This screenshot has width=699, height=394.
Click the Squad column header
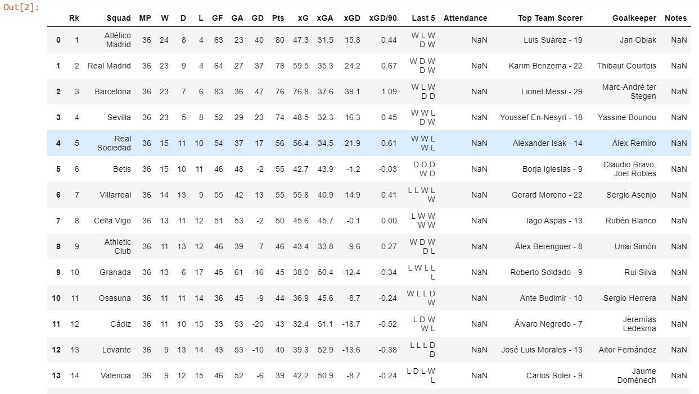click(119, 18)
